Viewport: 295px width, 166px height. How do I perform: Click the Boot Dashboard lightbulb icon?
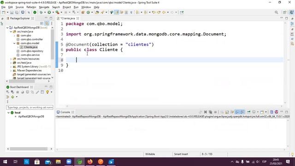tap(47, 92)
